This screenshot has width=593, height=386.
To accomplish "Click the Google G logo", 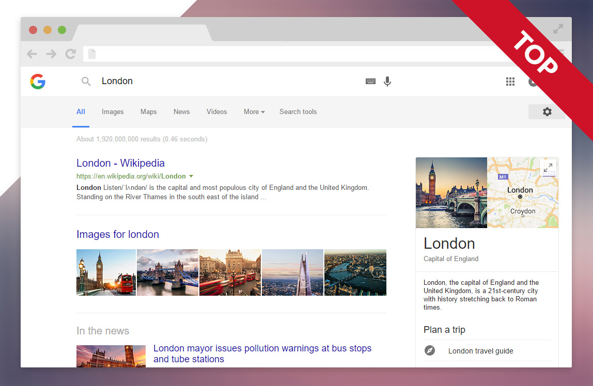I will pos(38,81).
